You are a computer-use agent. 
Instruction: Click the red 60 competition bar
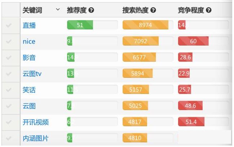point(193,41)
